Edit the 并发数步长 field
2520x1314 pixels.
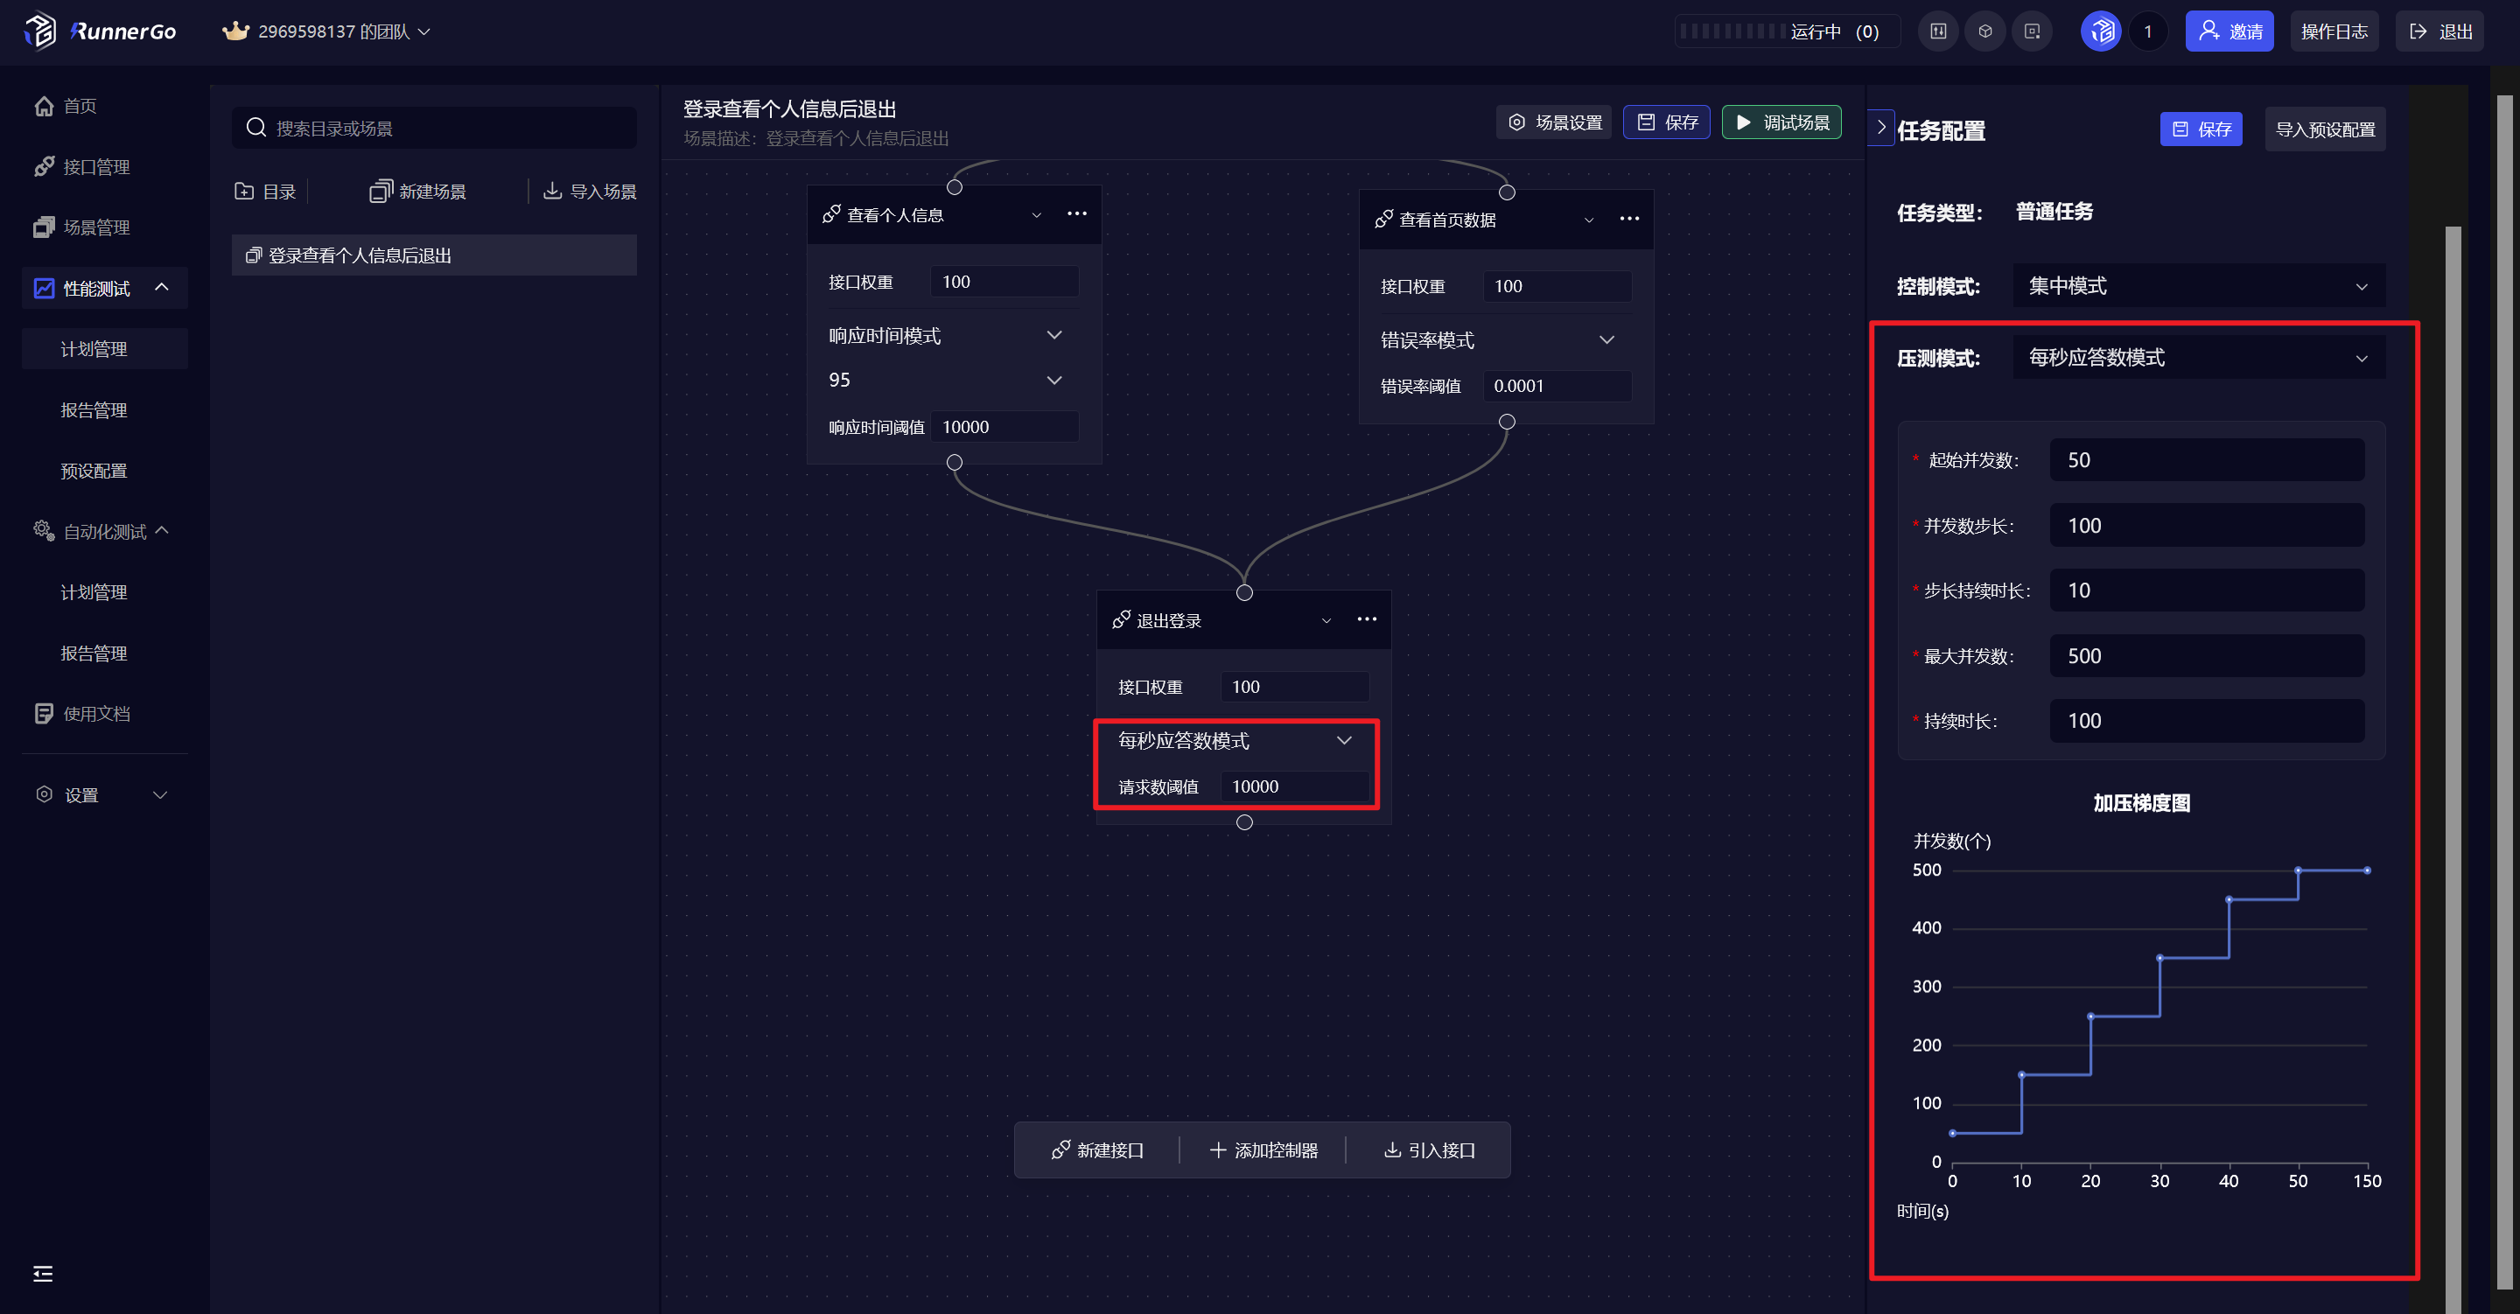click(x=2207, y=526)
